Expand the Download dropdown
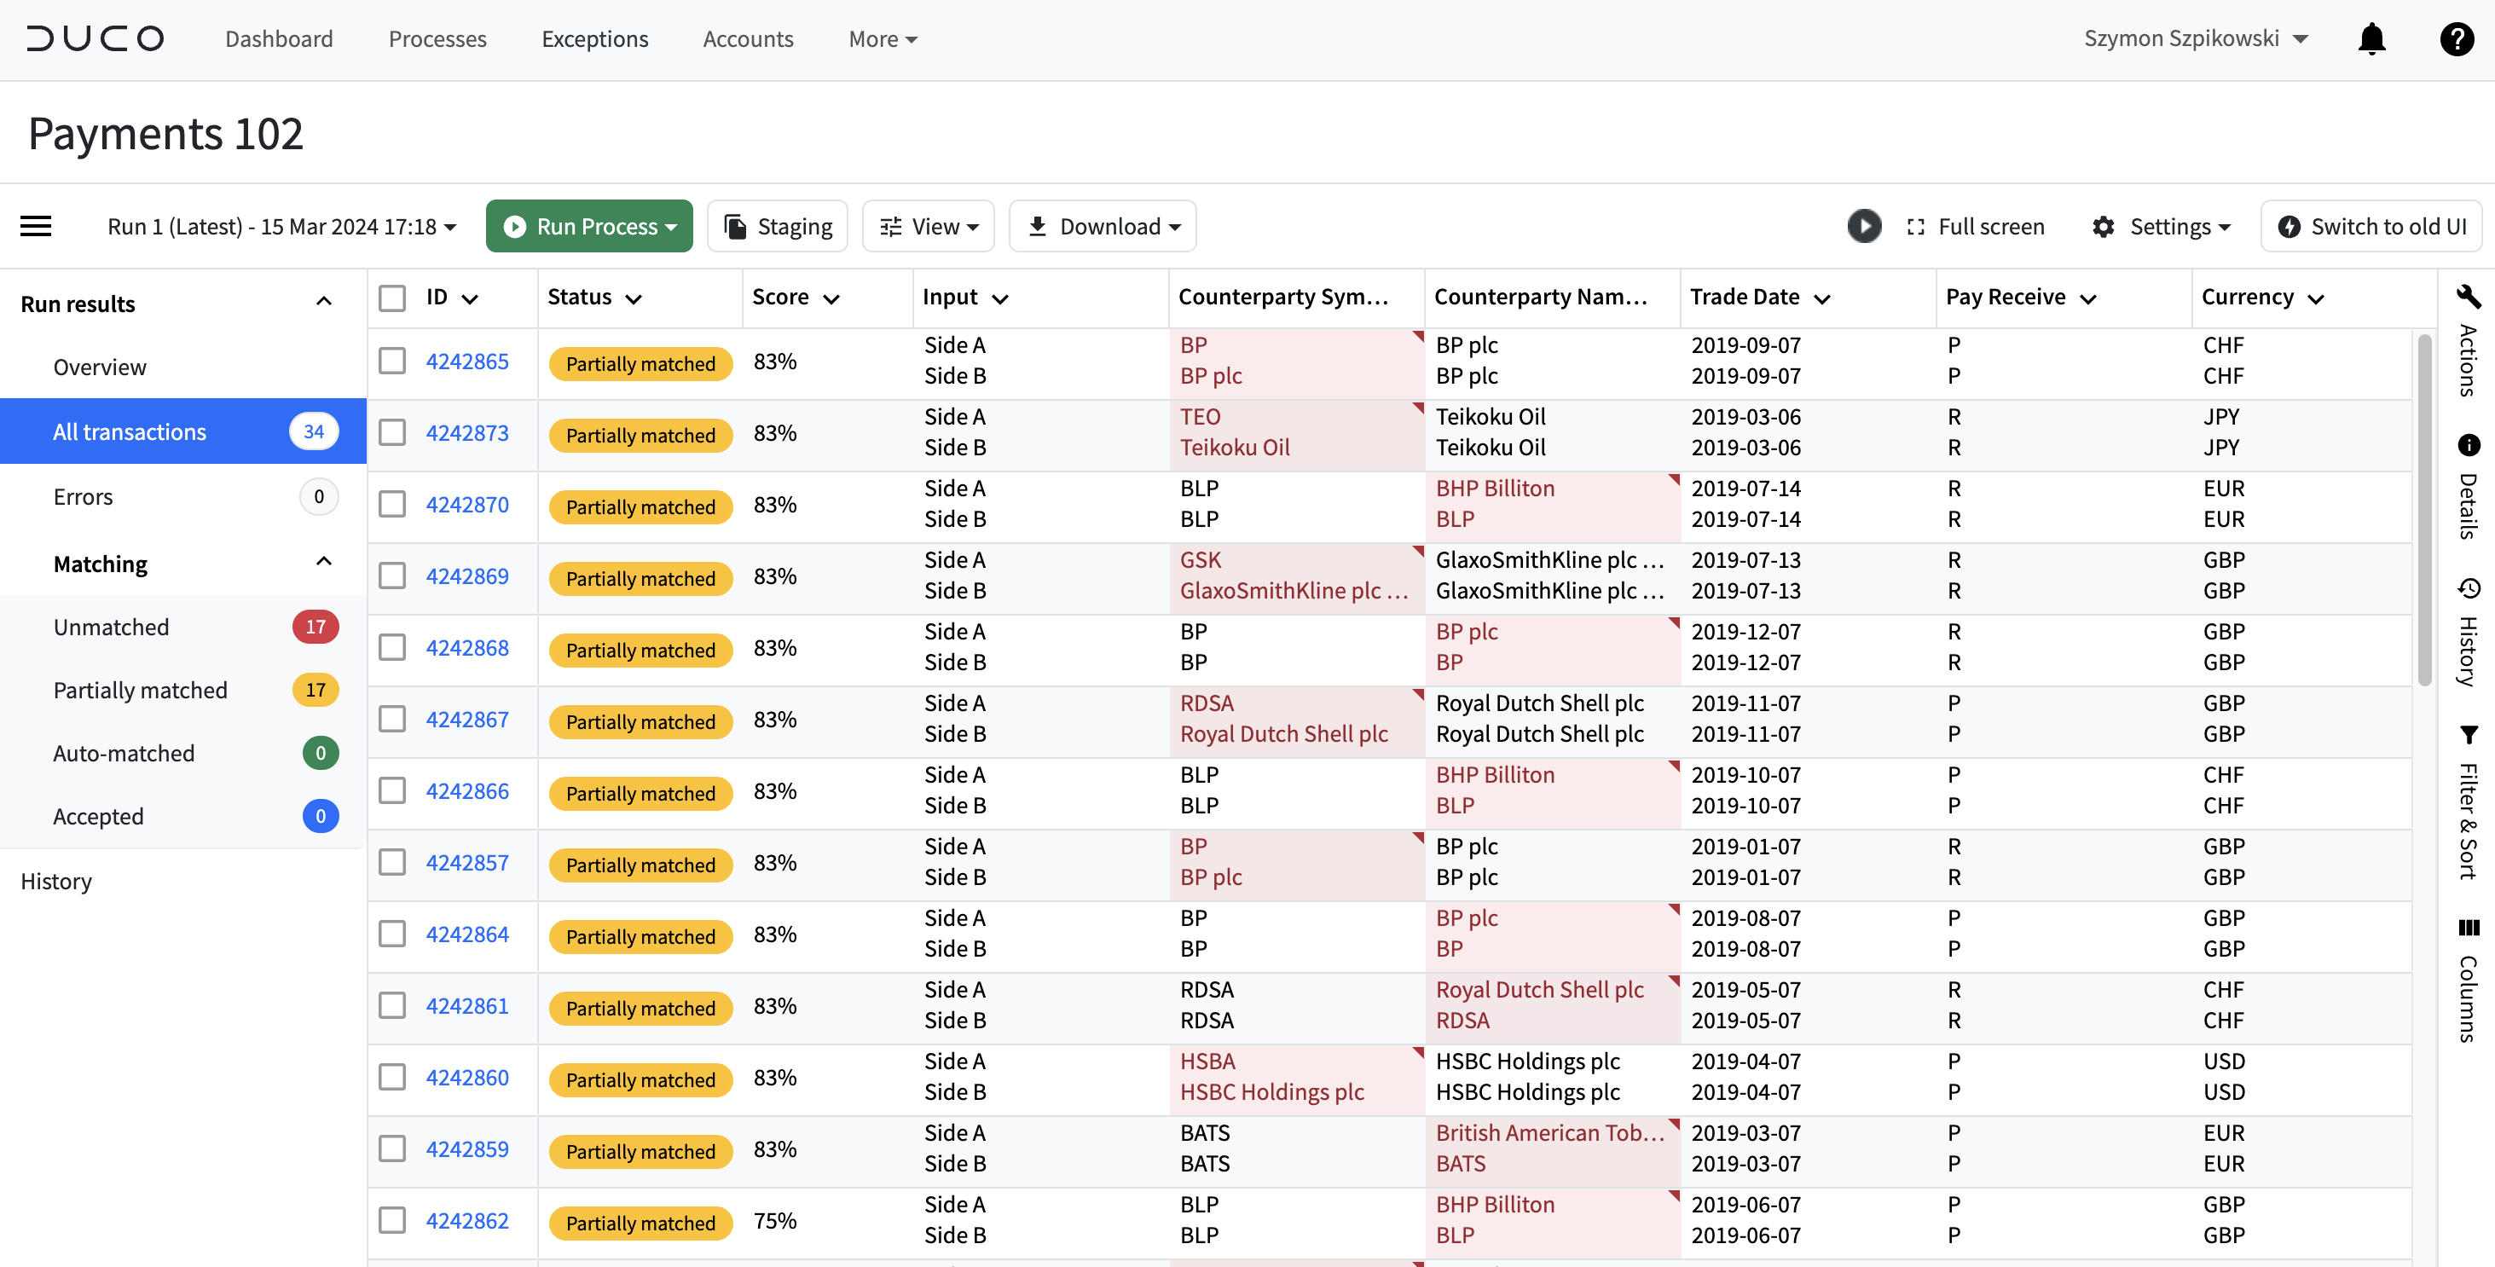The width and height of the screenshot is (2495, 1267). click(x=1103, y=226)
